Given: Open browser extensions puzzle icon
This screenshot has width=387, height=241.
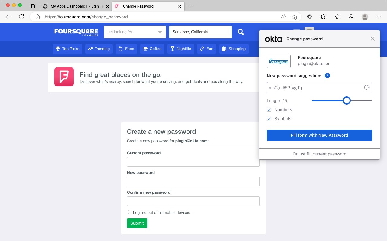Looking at the screenshot, I should click(323, 17).
